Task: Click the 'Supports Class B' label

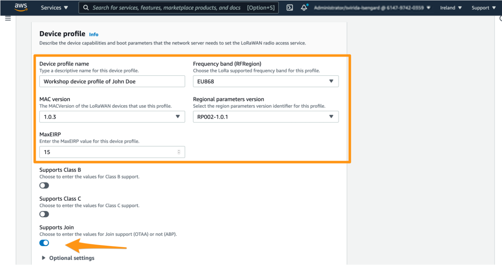Action: [x=60, y=170]
